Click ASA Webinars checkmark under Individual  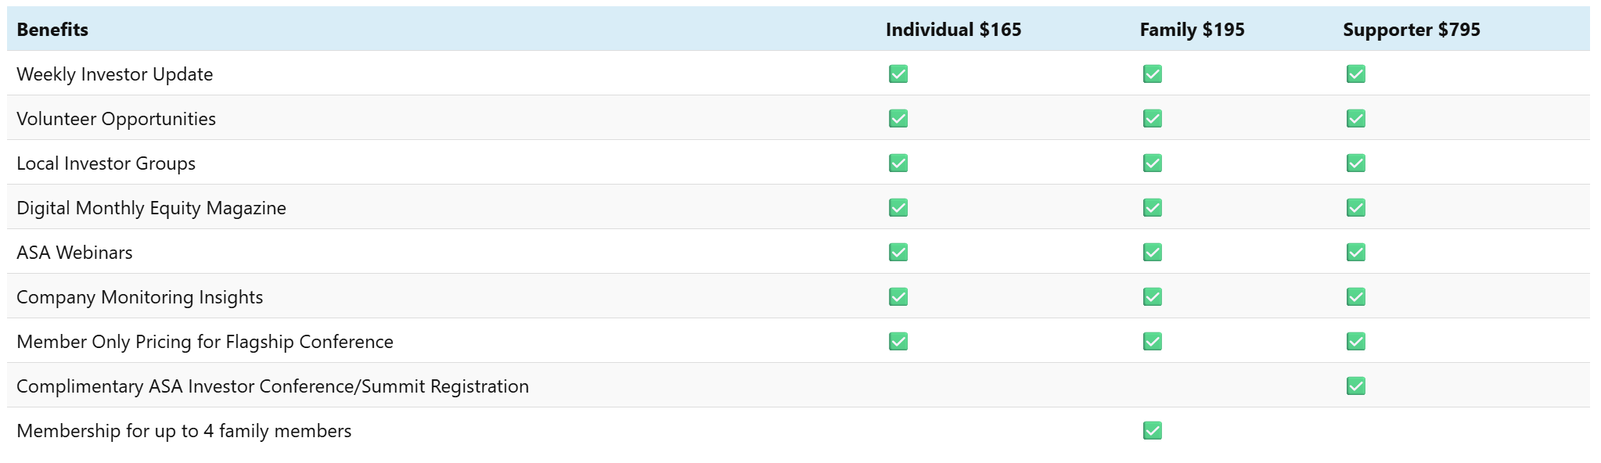898,252
